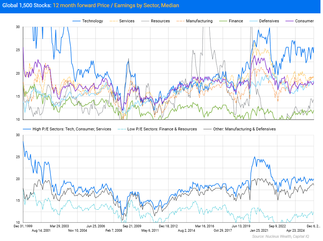Click the Consumer legend label text
This screenshot has width=323, height=241.
(305, 21)
